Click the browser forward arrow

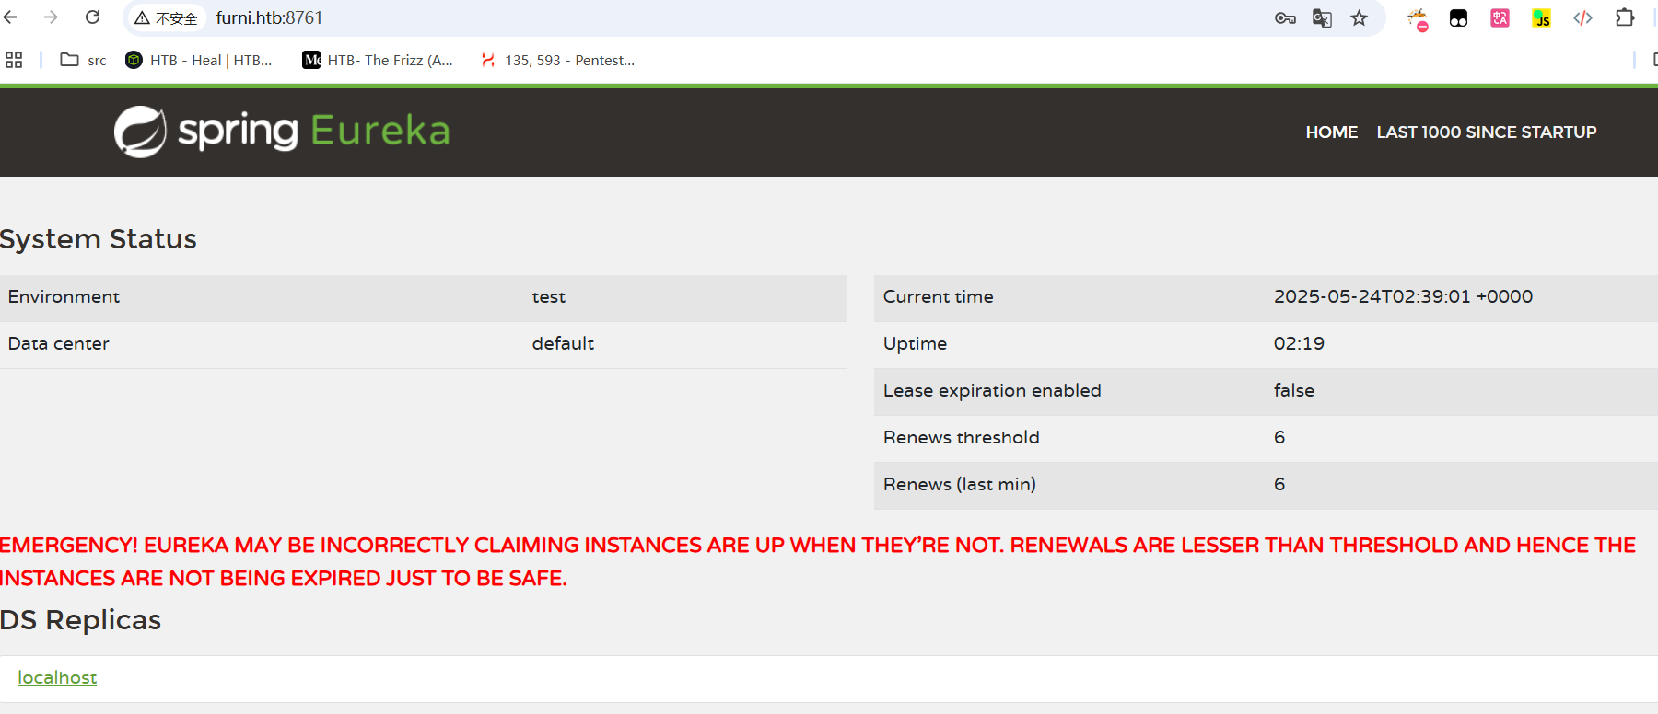point(51,17)
